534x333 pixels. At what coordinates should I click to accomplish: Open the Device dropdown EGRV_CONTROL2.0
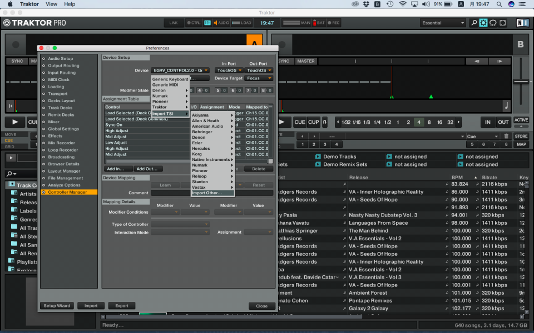[x=180, y=70]
